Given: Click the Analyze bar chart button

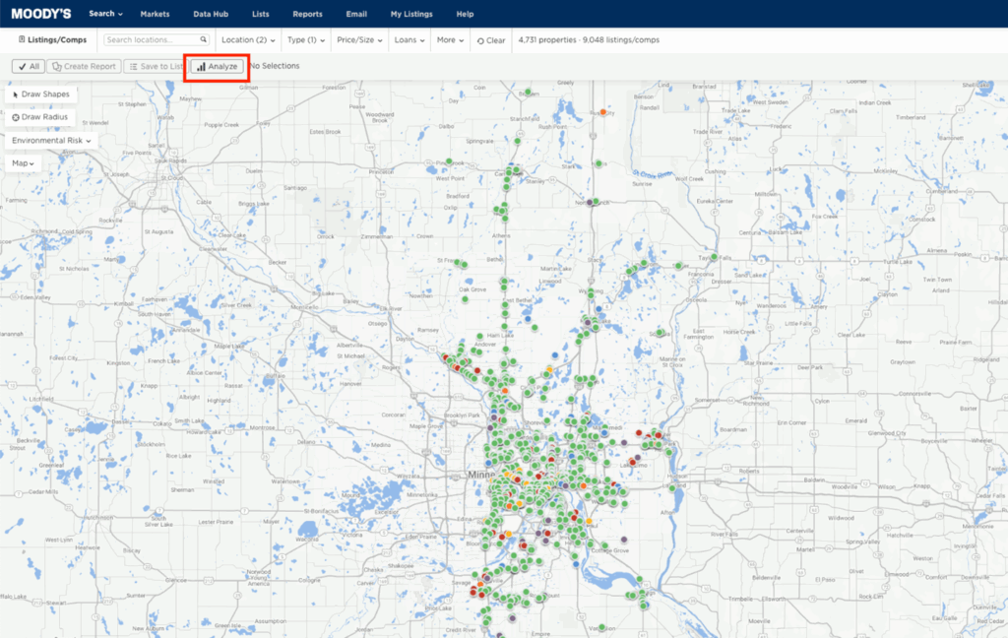Looking at the screenshot, I should pos(217,66).
